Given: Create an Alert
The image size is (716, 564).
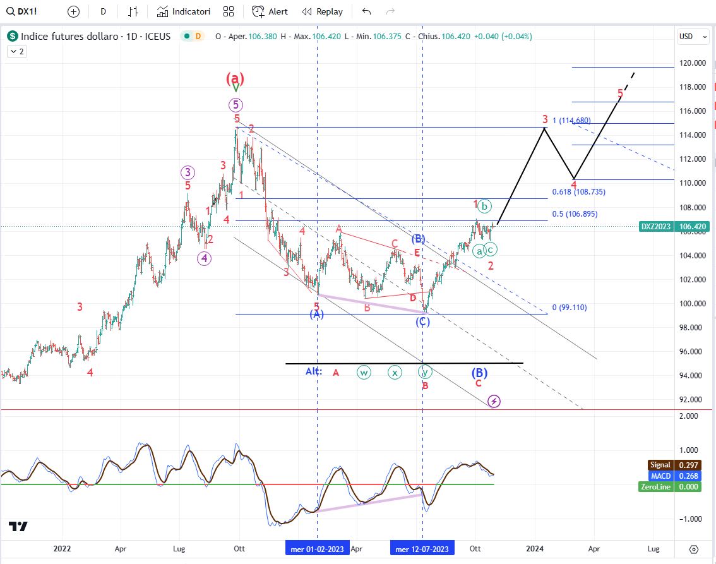Looking at the screenshot, I should click(x=270, y=11).
